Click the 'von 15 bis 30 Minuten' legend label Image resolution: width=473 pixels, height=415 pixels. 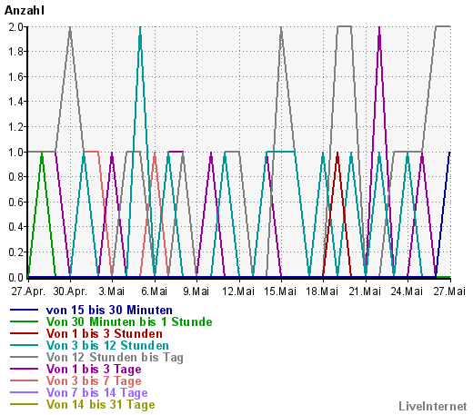[x=109, y=310]
